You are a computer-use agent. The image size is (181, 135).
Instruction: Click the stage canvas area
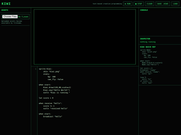coord(85,37)
